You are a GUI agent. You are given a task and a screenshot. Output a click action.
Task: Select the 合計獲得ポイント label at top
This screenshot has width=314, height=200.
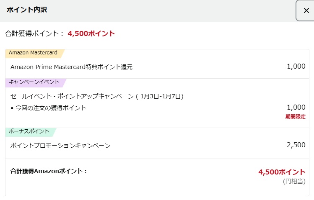click(34, 33)
